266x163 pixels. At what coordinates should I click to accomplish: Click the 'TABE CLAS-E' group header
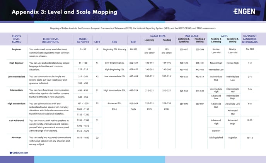pos(191,36)
